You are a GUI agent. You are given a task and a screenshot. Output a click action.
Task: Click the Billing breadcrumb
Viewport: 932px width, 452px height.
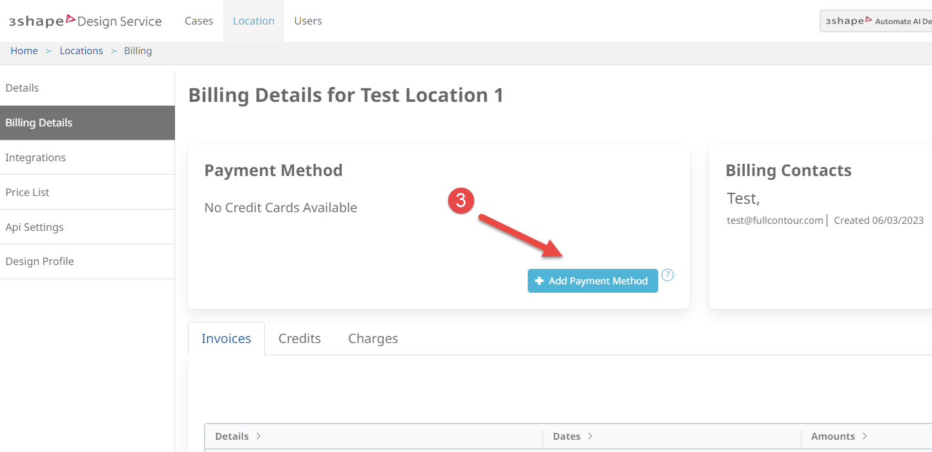click(x=138, y=51)
